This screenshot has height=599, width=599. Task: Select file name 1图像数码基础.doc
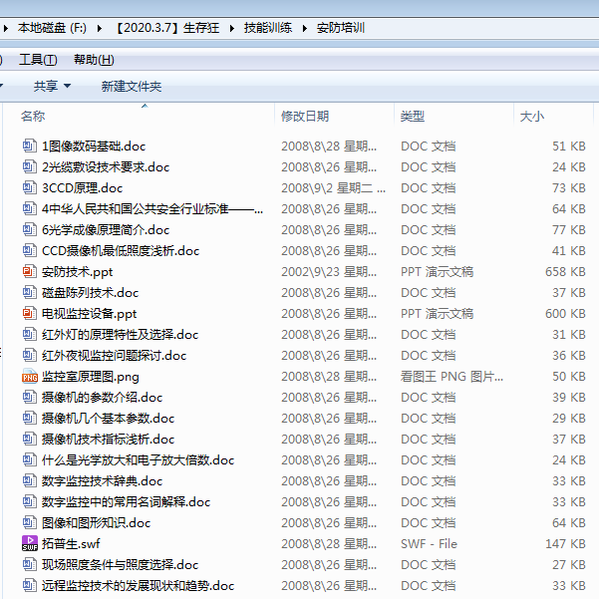click(94, 147)
